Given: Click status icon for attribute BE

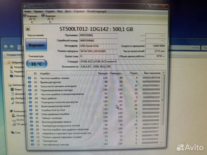Looking at the screenshot, I should tap(32, 126).
